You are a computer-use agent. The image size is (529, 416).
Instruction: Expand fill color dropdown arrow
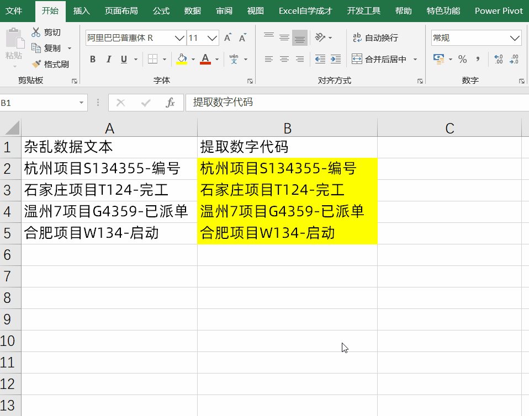click(193, 60)
